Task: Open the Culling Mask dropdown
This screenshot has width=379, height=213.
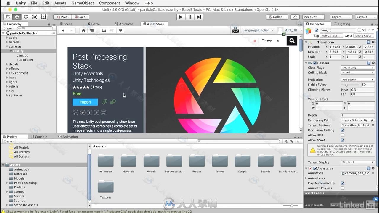Action: (358, 72)
